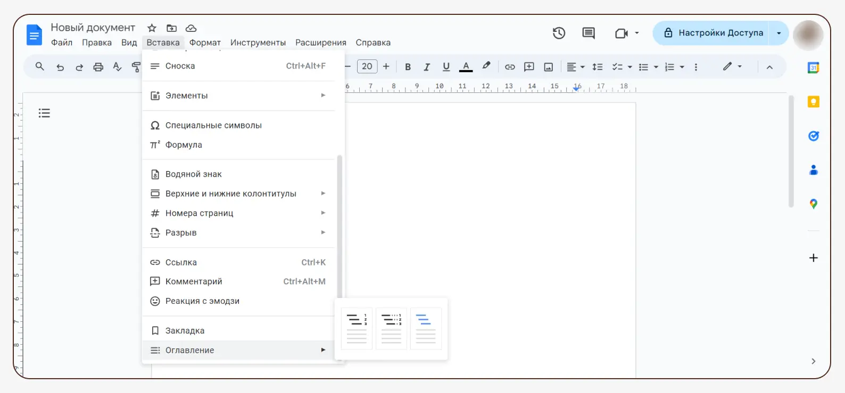
Task: Open more toolbar options three dots
Action: pos(695,67)
